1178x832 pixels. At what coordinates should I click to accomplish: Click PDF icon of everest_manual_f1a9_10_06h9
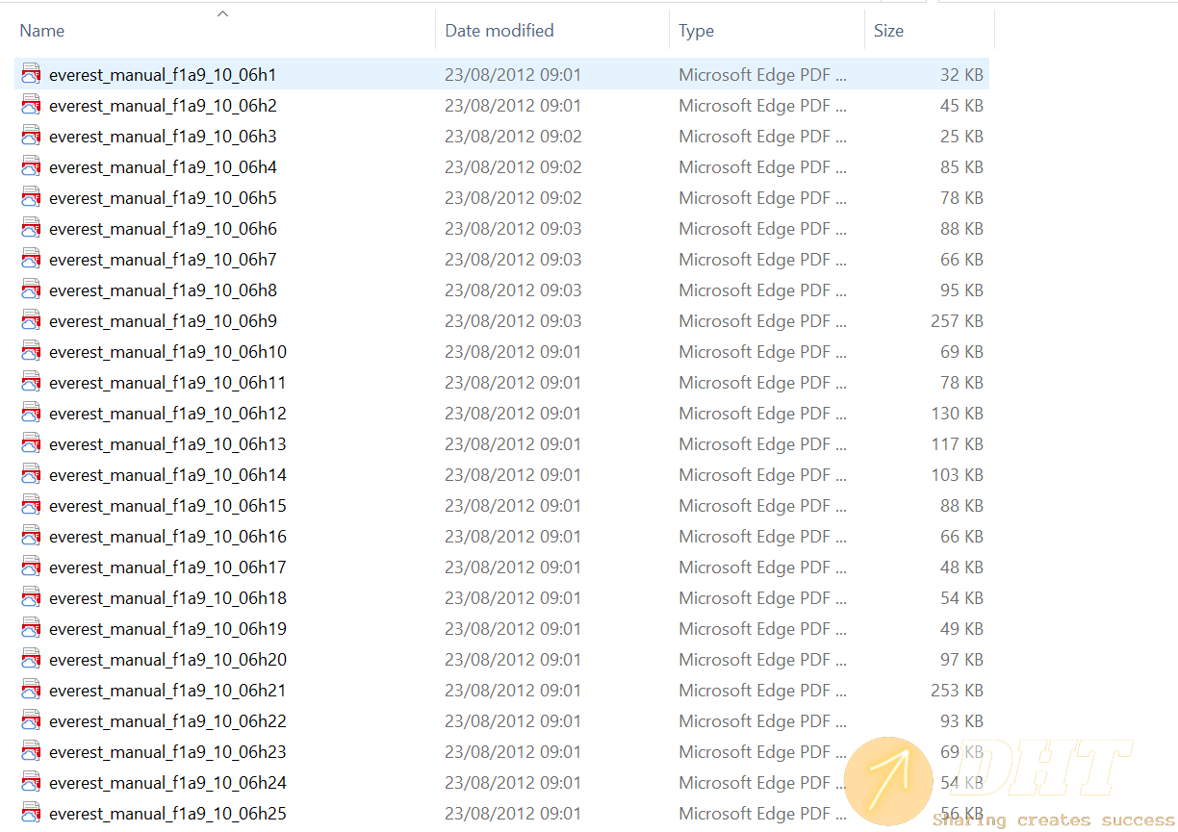point(32,320)
